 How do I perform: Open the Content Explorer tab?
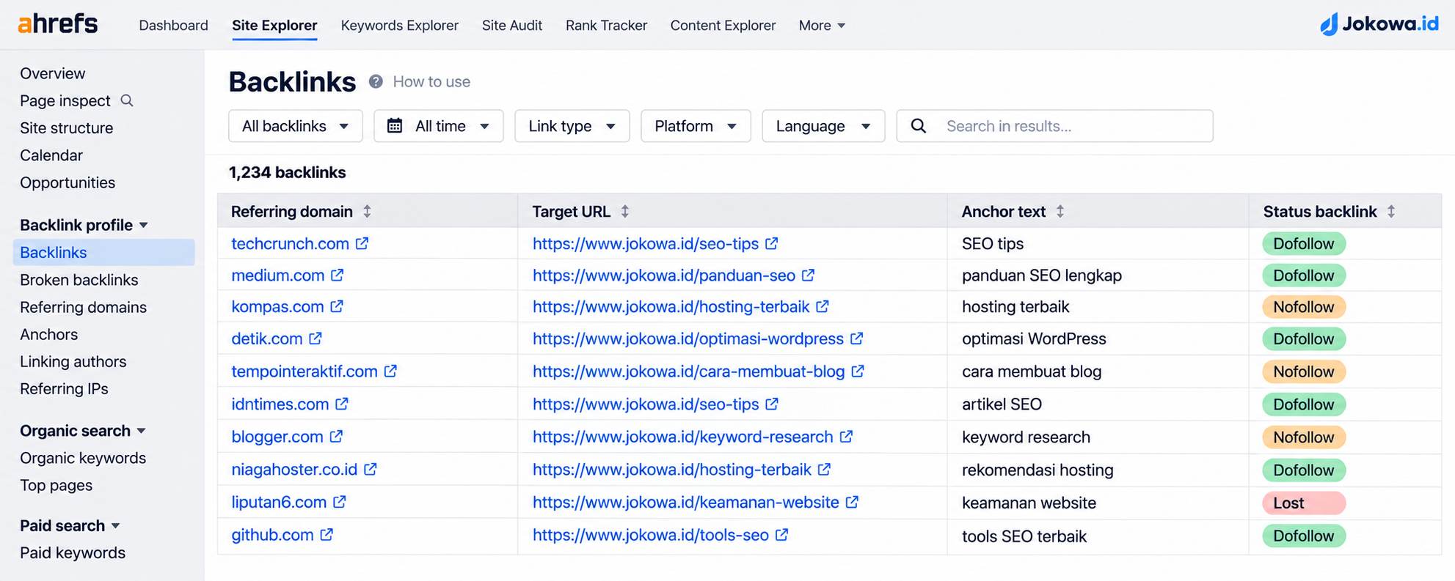pos(723,25)
